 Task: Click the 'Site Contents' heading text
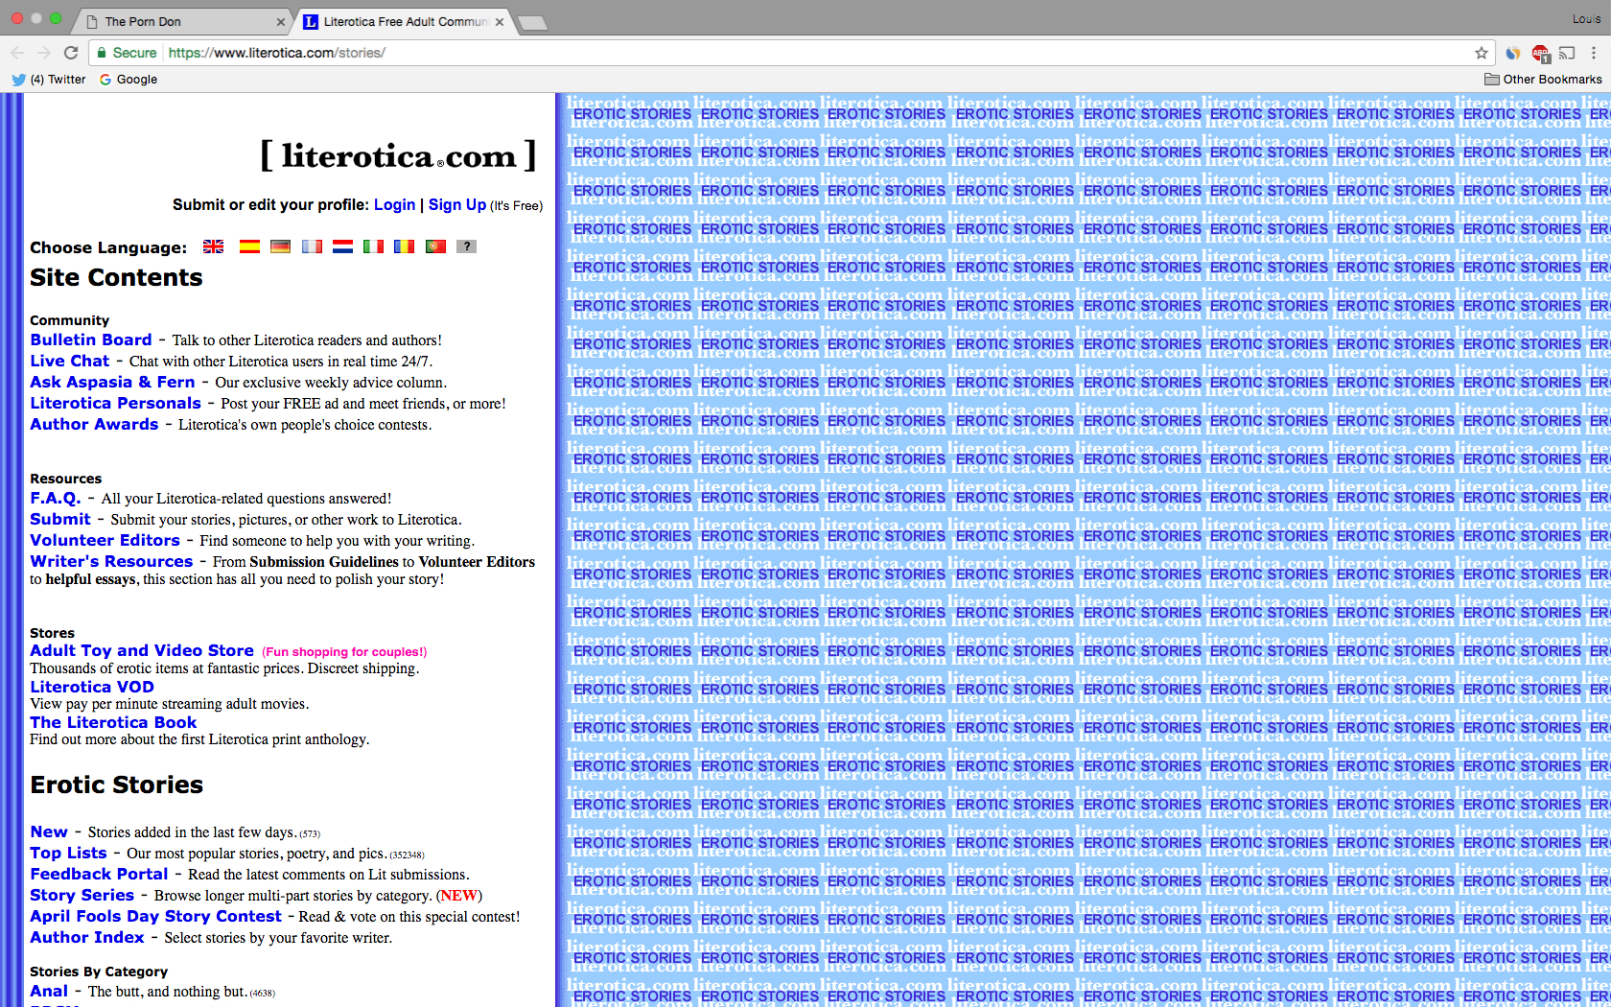[116, 277]
